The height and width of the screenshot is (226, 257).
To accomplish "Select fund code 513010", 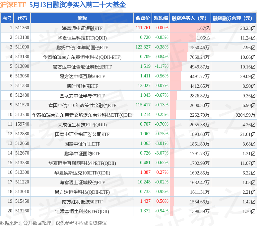I will point(22,192).
